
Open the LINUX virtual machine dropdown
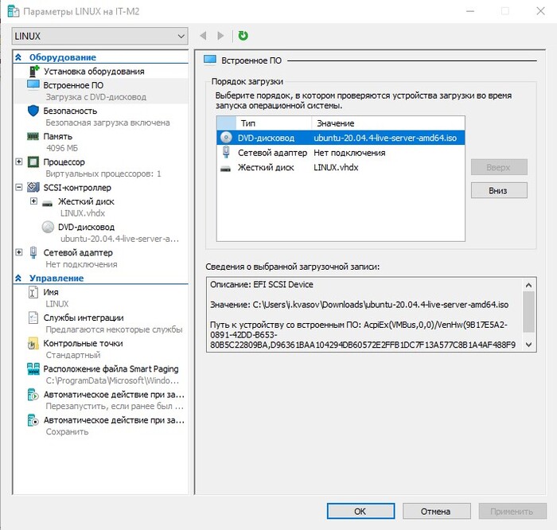pyautogui.click(x=100, y=36)
